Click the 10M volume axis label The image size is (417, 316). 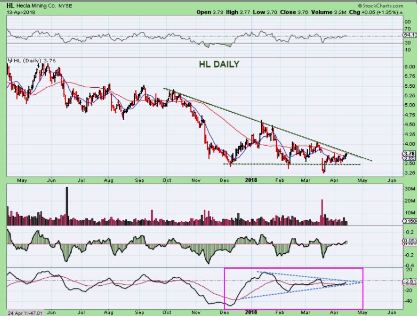point(410,213)
